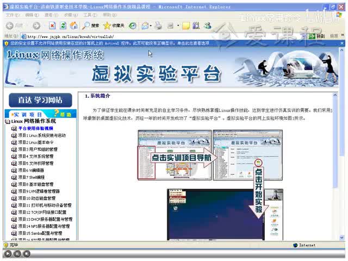Open the 查看(V) menu

point(51,15)
